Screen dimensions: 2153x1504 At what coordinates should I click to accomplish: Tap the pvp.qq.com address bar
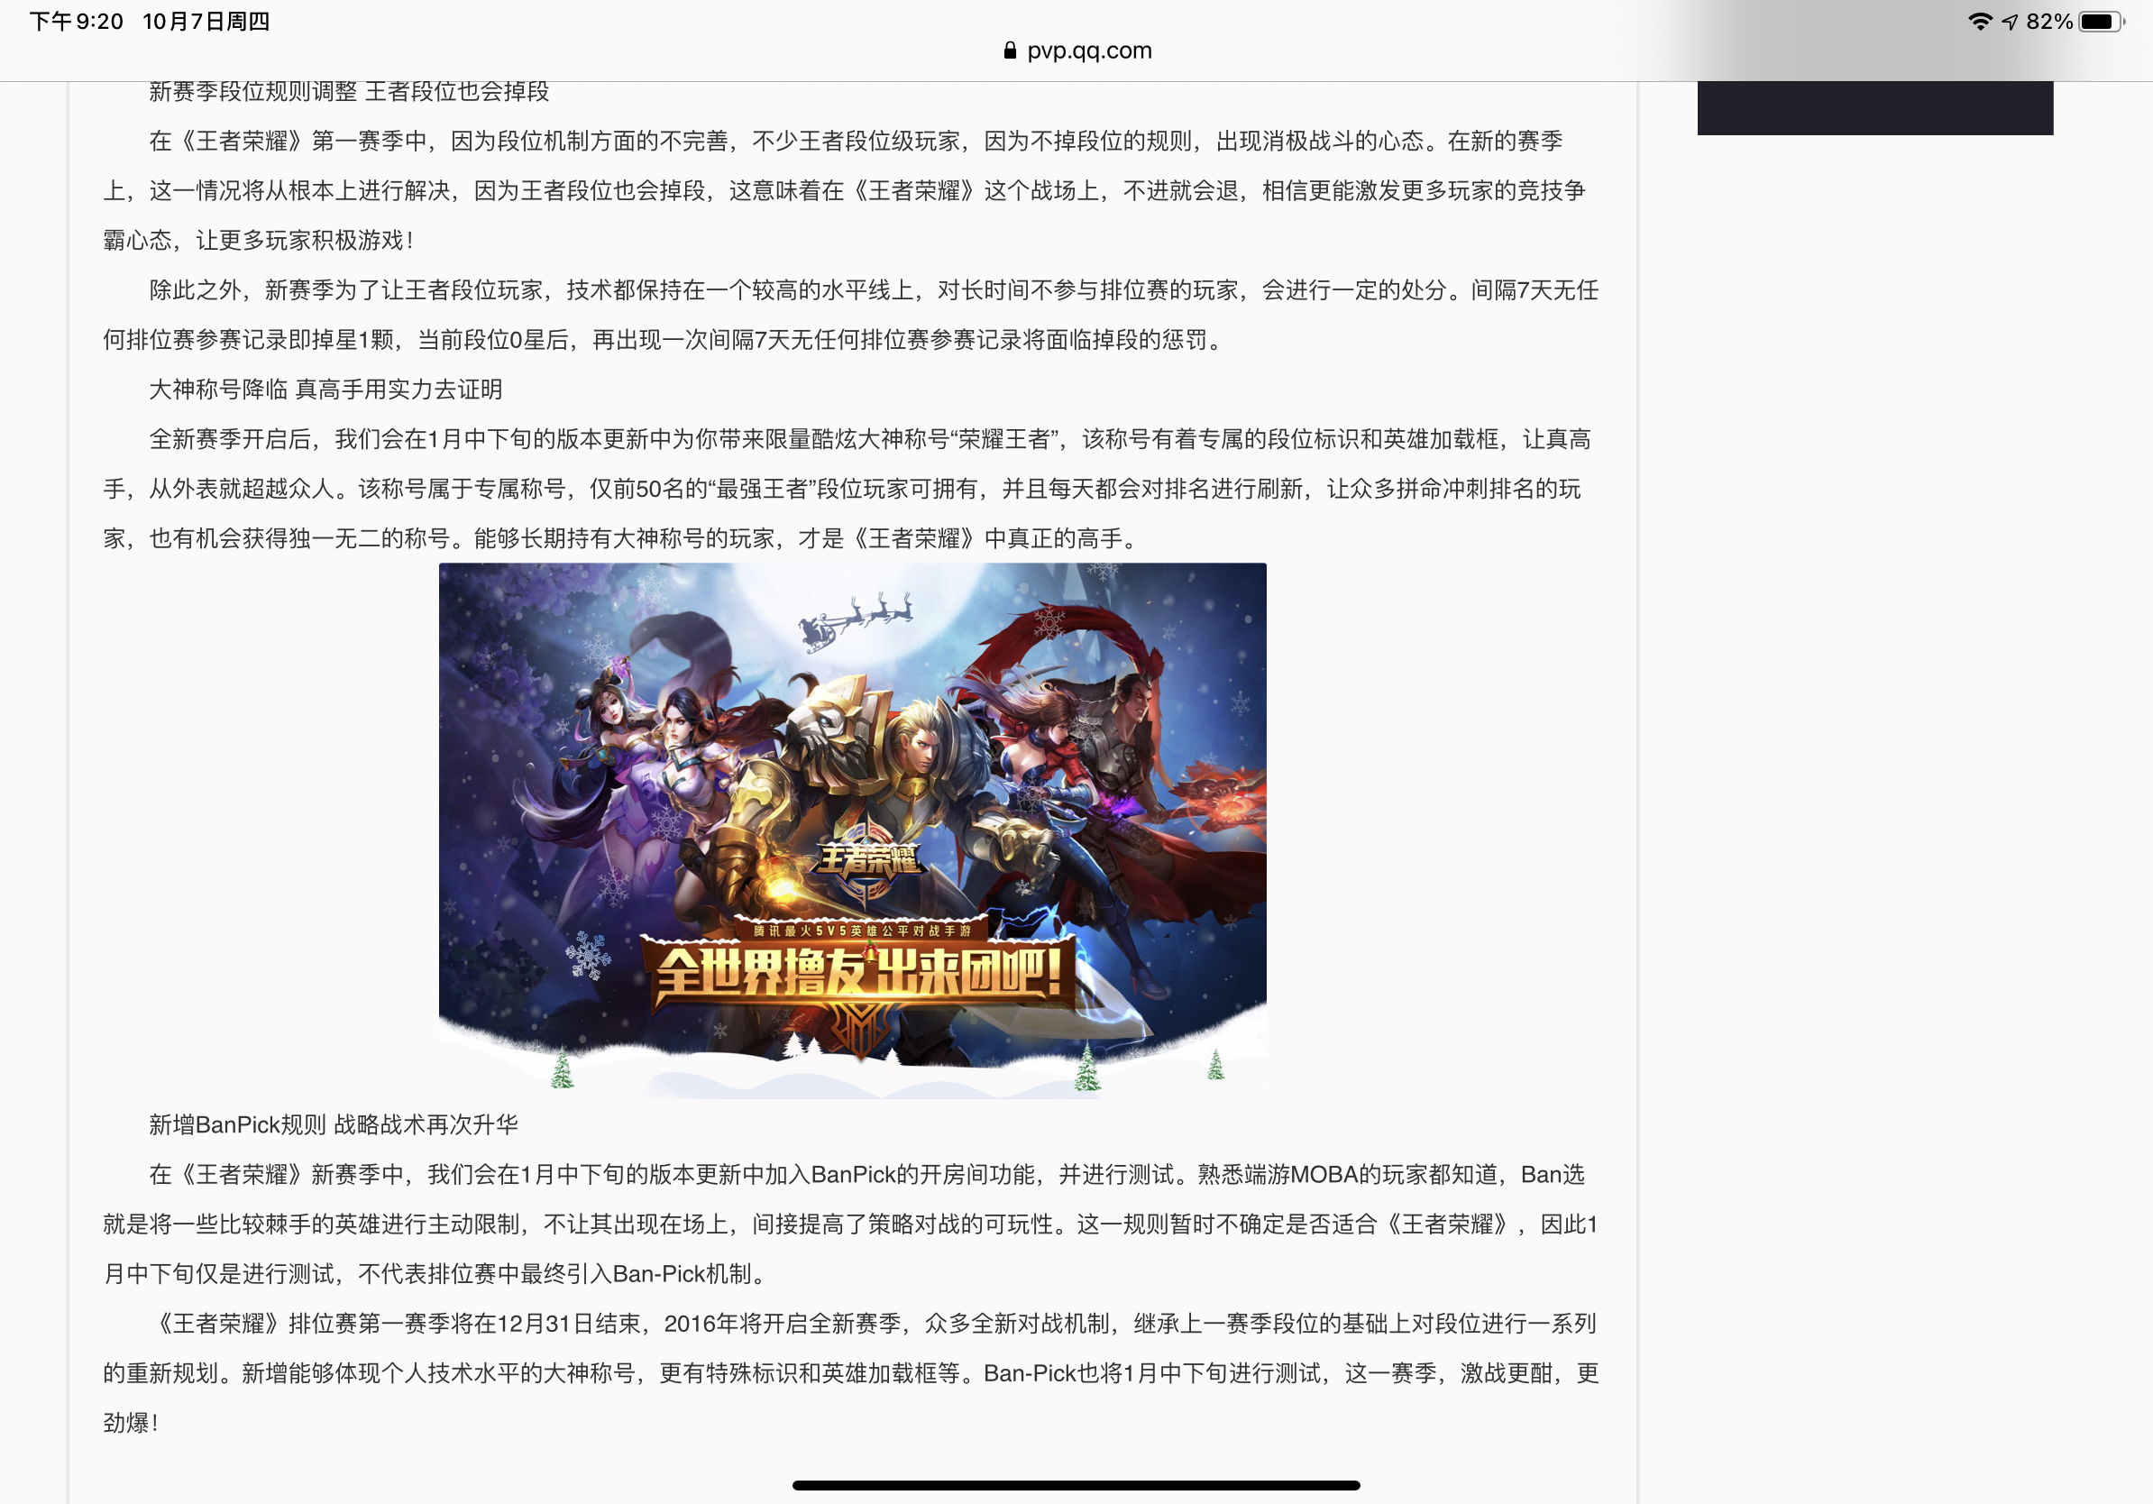pos(1076,50)
